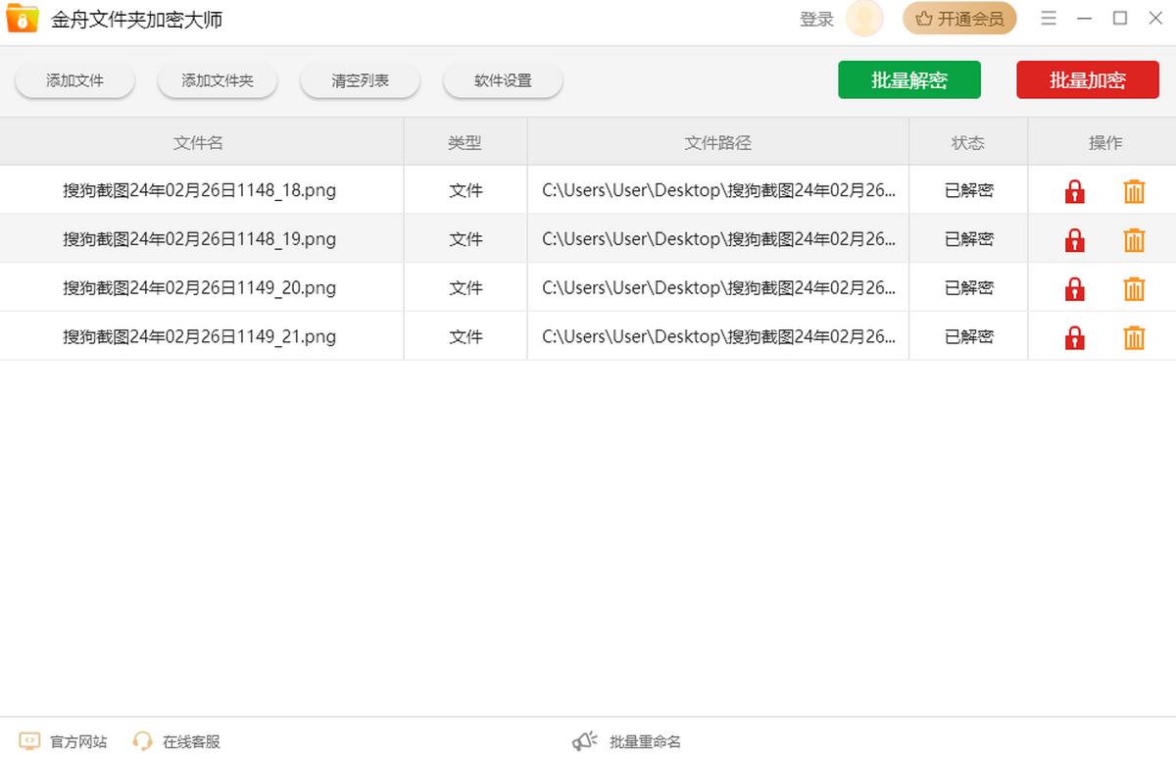This screenshot has height=759, width=1176.
Task: Click the trash icon for 1149_20.png
Action: pos(1134,289)
